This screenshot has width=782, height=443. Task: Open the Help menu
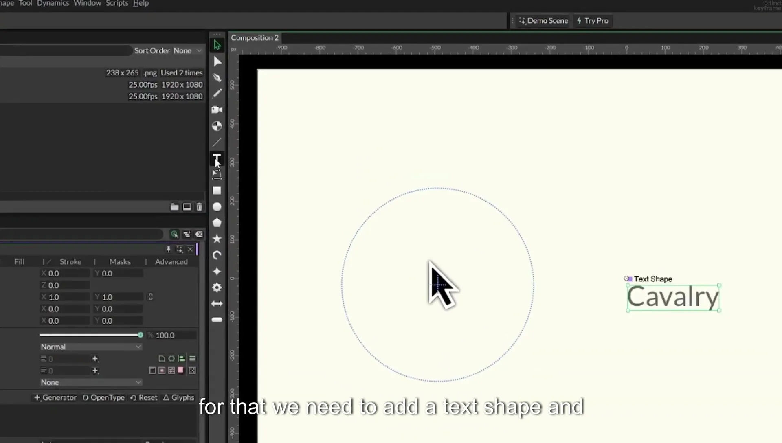tap(141, 3)
